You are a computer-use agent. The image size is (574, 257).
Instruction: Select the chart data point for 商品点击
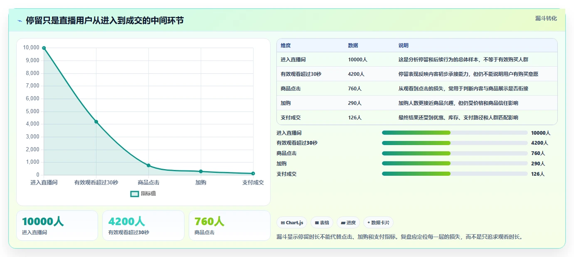tap(148, 165)
